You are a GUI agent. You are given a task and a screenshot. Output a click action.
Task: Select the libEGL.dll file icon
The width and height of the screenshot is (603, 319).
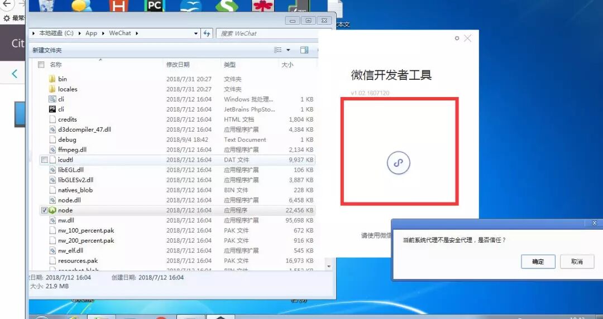click(52, 170)
